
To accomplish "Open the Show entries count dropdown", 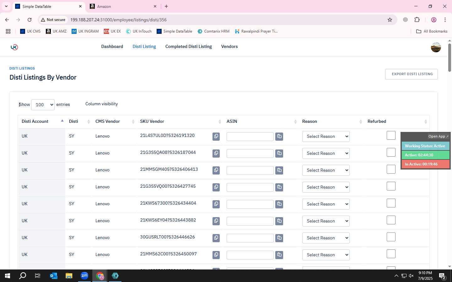I will click(x=43, y=105).
